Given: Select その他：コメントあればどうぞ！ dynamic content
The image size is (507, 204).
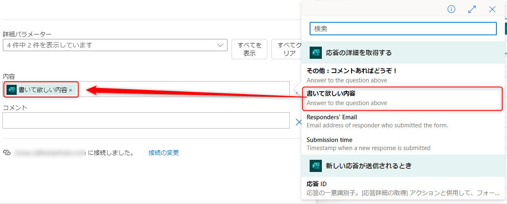Looking at the screenshot, I should (x=403, y=75).
